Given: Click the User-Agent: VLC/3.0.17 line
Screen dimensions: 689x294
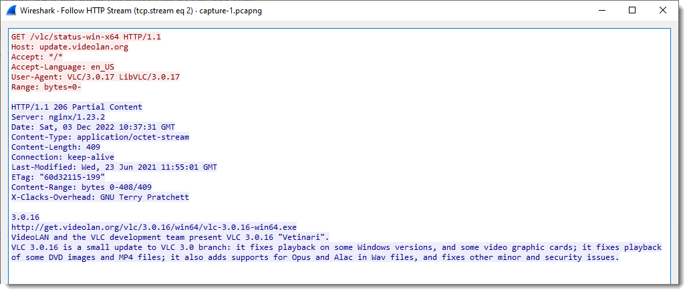Looking at the screenshot, I should [96, 77].
